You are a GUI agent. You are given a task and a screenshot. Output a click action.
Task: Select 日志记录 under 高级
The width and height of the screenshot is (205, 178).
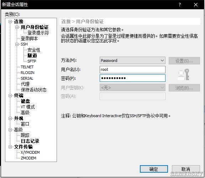pos(30,141)
